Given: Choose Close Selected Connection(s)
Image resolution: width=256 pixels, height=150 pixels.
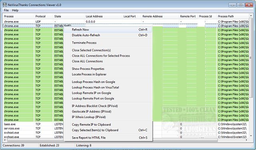Looking at the screenshot, I should (x=108, y=50).
